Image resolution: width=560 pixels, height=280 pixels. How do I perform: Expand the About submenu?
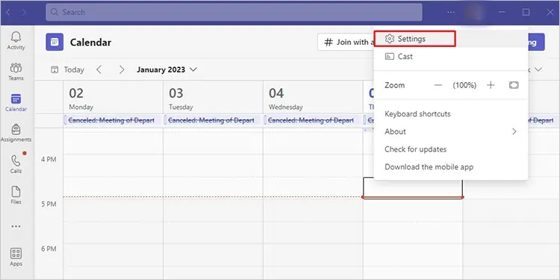pyautogui.click(x=451, y=131)
